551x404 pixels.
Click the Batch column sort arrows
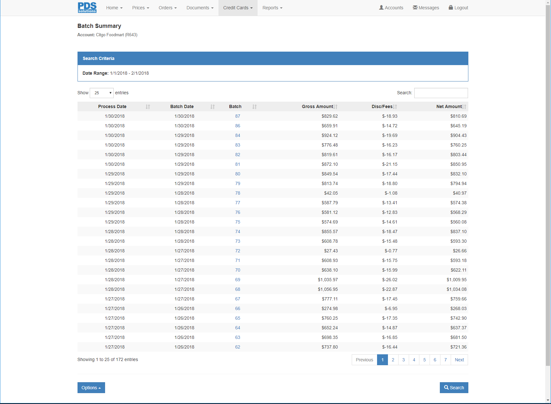click(254, 107)
